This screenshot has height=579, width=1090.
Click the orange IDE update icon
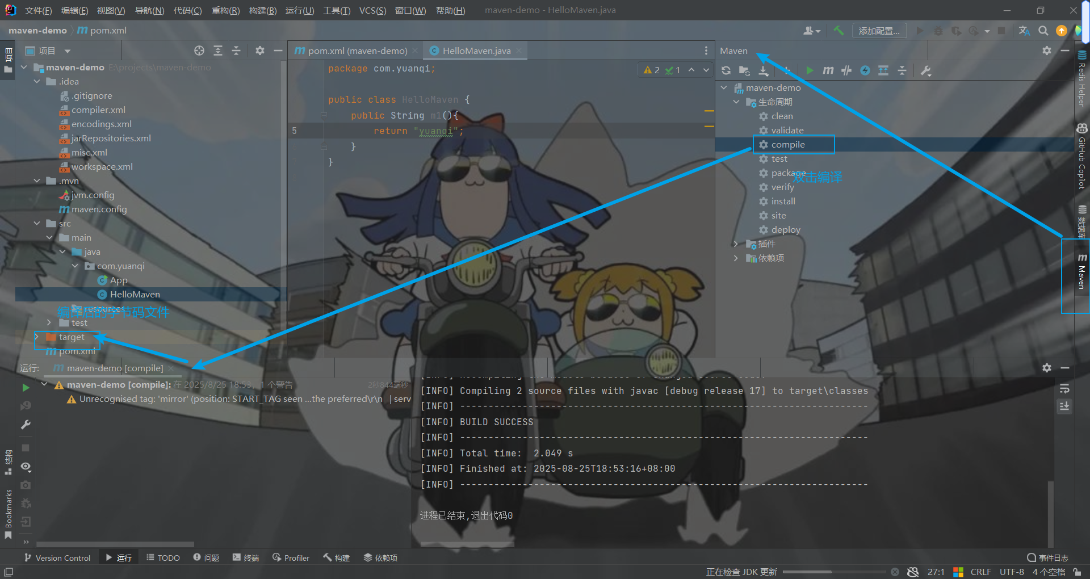[x=1062, y=31]
